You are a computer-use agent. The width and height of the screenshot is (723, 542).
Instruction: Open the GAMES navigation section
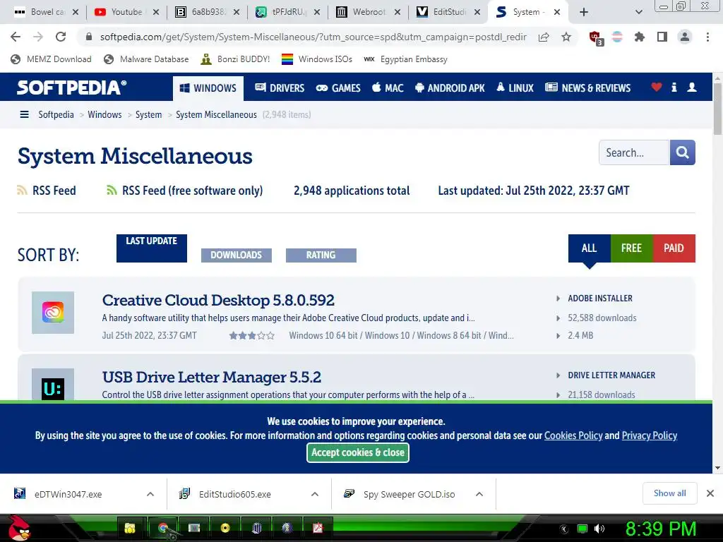338,88
